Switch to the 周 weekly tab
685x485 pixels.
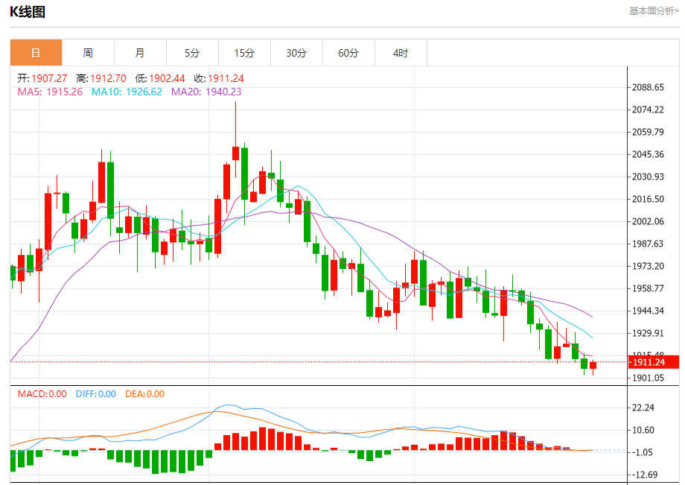pyautogui.click(x=89, y=53)
